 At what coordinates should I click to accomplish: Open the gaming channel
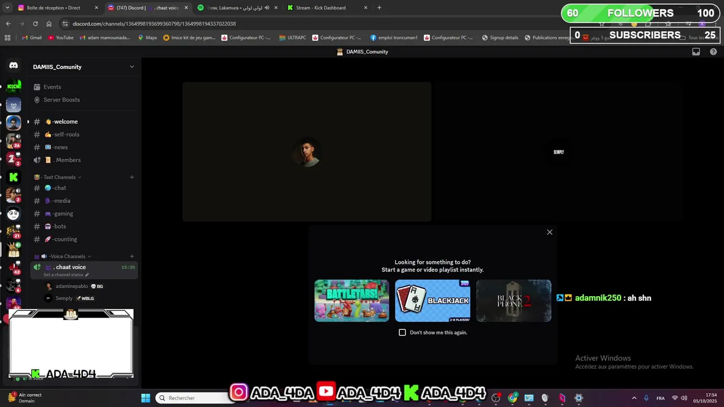click(84, 214)
